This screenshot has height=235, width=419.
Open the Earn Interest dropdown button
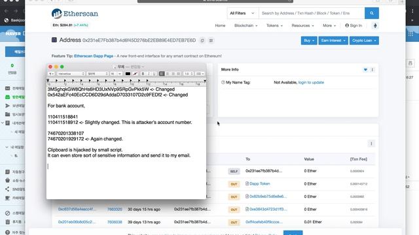pyautogui.click(x=333, y=40)
